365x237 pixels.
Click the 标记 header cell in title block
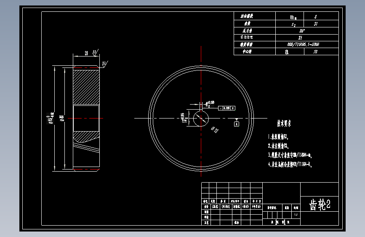click(x=205, y=201)
